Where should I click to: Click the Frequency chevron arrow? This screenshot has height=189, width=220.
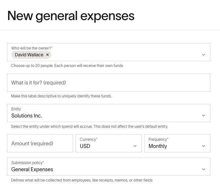(x=204, y=146)
